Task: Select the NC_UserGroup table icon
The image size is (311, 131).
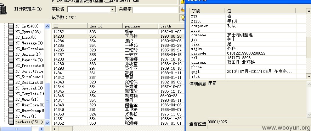Action: click(11, 111)
